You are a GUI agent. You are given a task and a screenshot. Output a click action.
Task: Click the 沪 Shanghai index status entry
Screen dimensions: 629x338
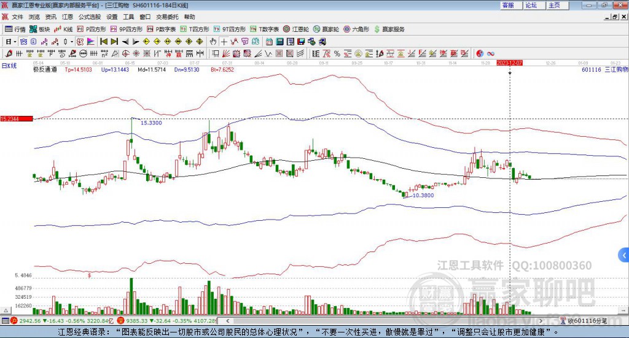[63, 321]
